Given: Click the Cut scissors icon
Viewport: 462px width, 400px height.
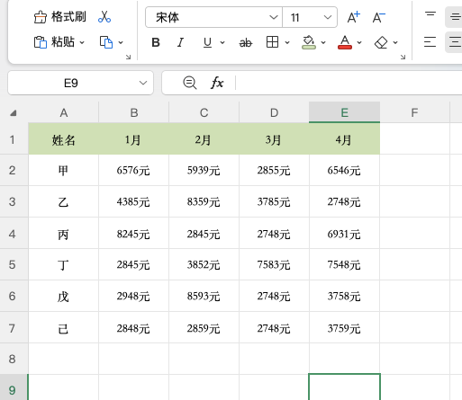Looking at the screenshot, I should click(104, 17).
